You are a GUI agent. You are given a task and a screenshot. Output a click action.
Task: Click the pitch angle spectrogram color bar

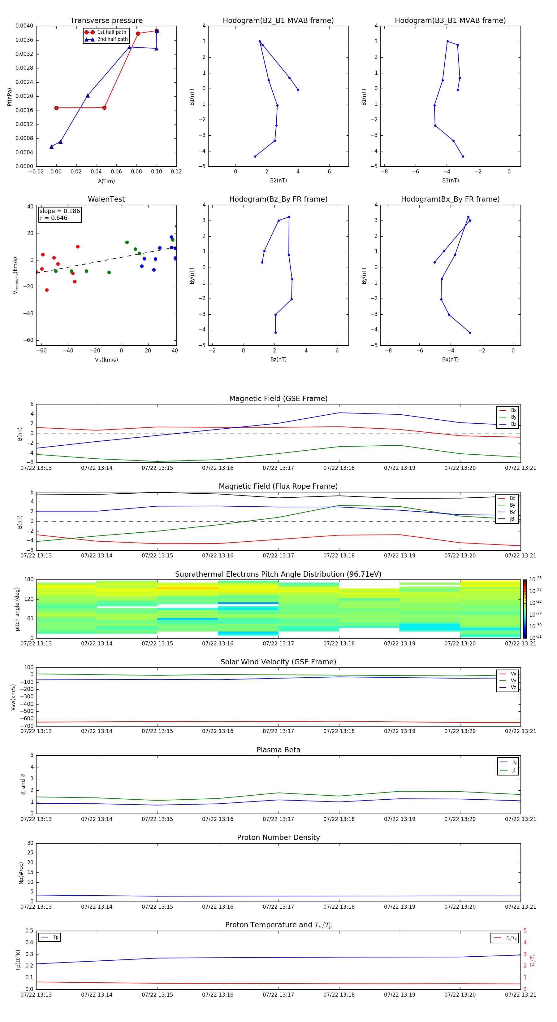[x=525, y=609]
